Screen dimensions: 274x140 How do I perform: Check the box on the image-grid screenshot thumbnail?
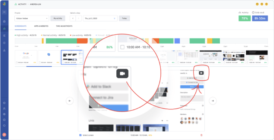pyautogui.click(x=224, y=62)
